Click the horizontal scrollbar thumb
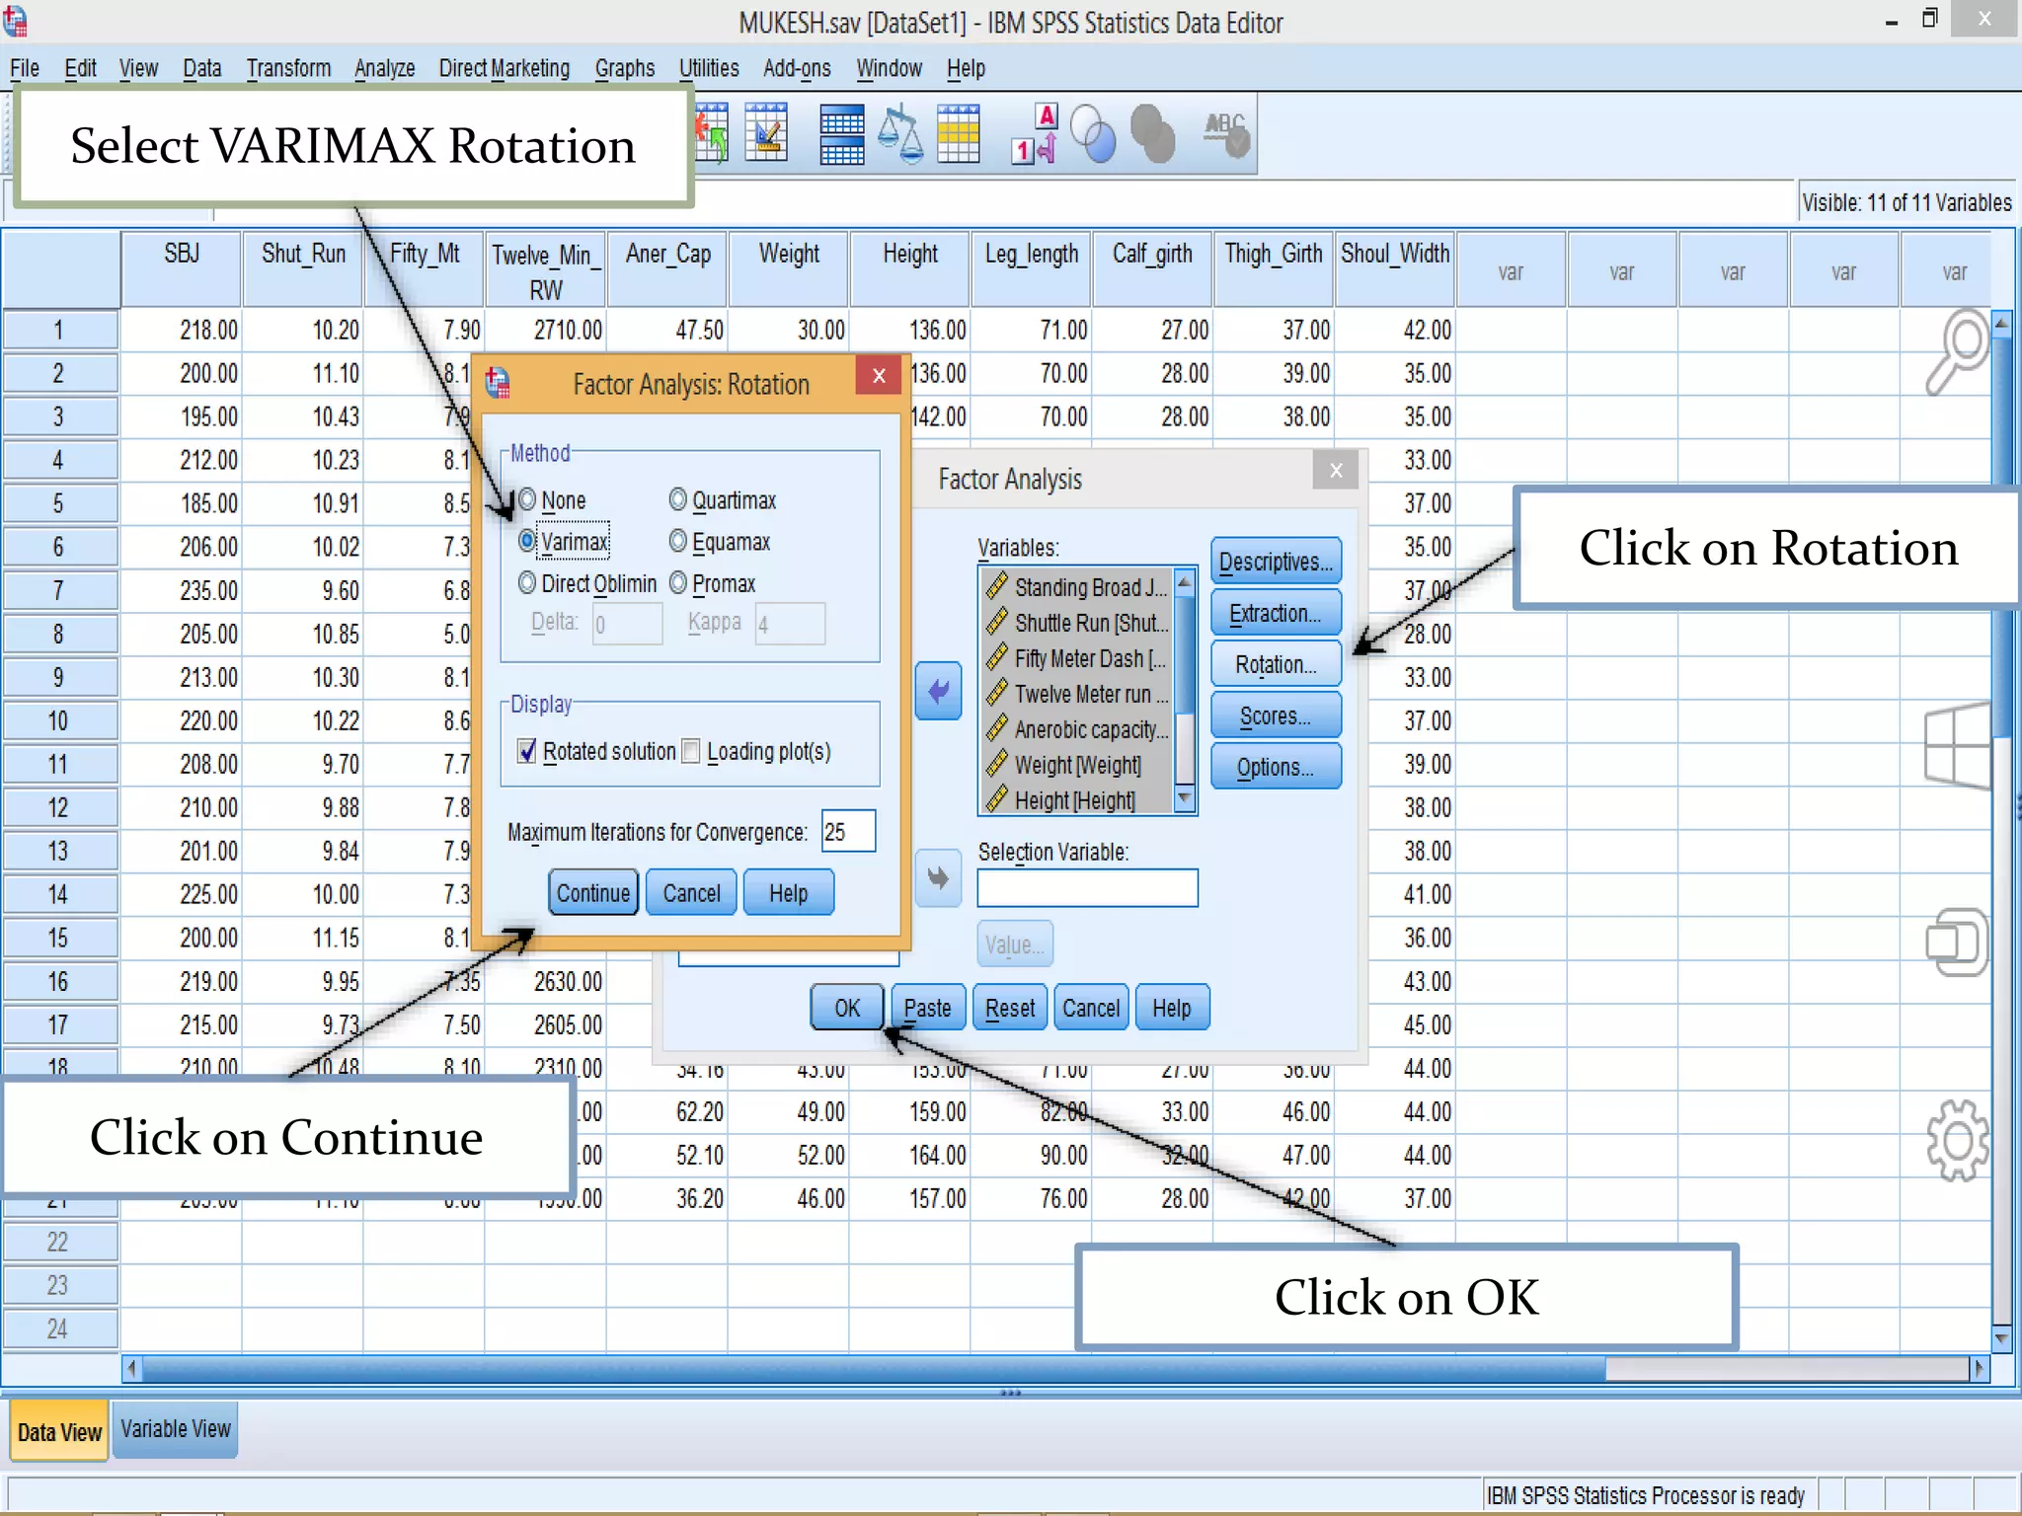This screenshot has width=2022, height=1516. [x=874, y=1369]
